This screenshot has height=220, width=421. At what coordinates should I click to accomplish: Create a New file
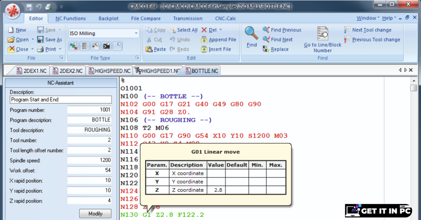click(x=17, y=30)
